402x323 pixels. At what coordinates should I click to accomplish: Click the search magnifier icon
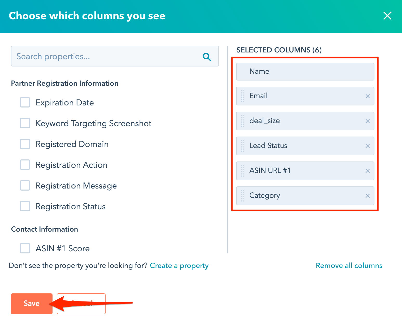tap(207, 57)
